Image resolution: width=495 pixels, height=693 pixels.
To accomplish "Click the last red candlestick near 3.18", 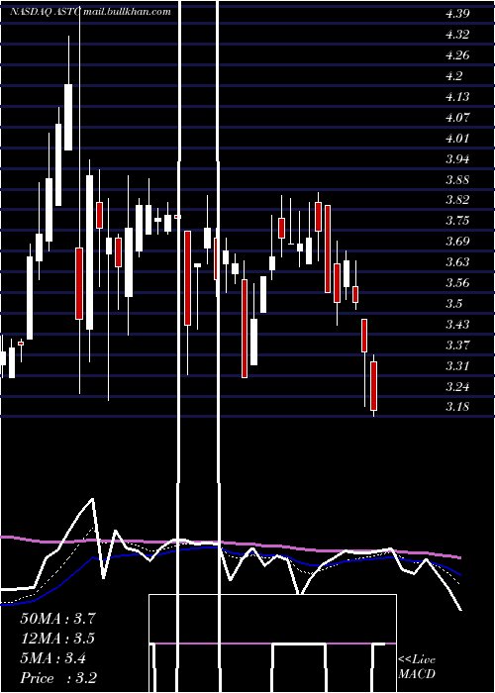I will coord(374,386).
